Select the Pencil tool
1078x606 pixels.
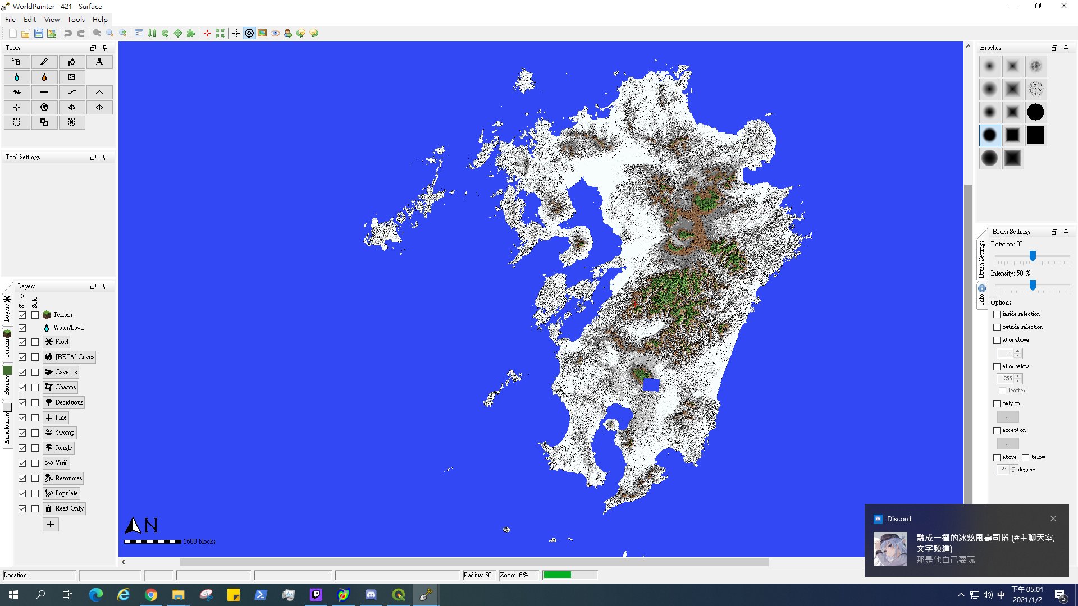44,62
